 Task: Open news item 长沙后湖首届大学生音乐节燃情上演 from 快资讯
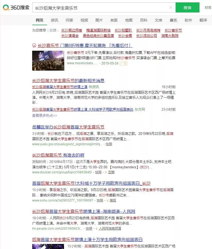[60, 87]
